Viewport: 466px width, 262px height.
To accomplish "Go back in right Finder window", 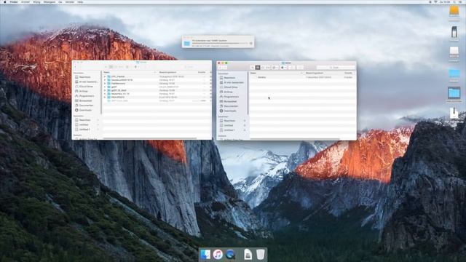I will 220,68.
